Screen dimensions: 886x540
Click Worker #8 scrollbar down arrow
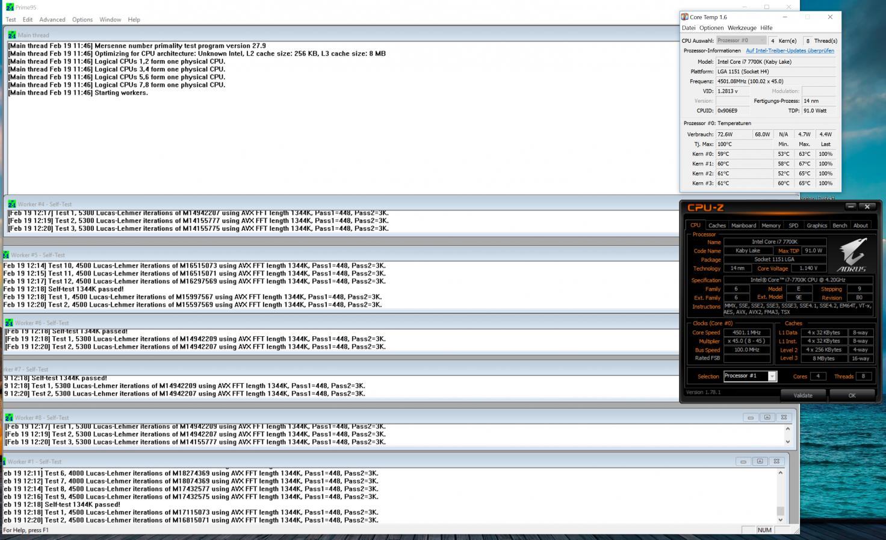click(x=787, y=441)
